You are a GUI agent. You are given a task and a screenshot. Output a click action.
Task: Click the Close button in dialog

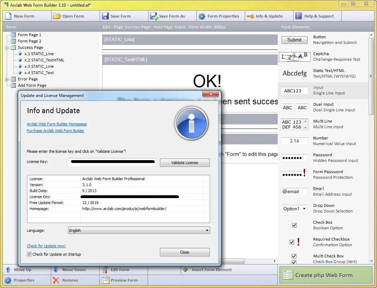(185, 252)
